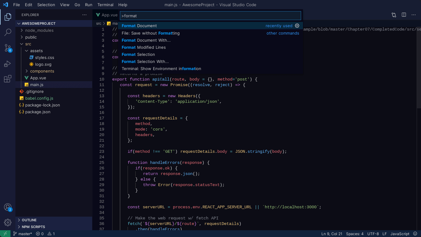Open the Help menu

pos(123,5)
